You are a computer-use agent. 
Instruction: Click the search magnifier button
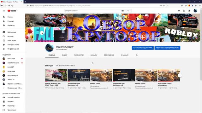point(128,11)
